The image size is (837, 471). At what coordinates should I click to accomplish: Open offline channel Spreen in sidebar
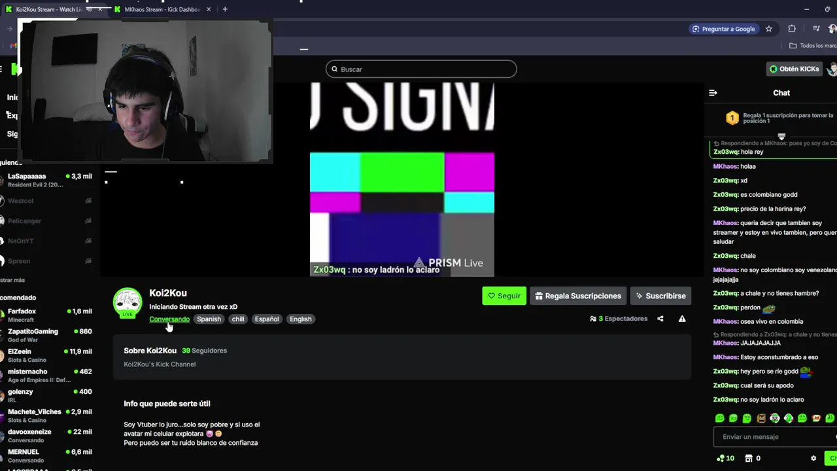(47, 261)
